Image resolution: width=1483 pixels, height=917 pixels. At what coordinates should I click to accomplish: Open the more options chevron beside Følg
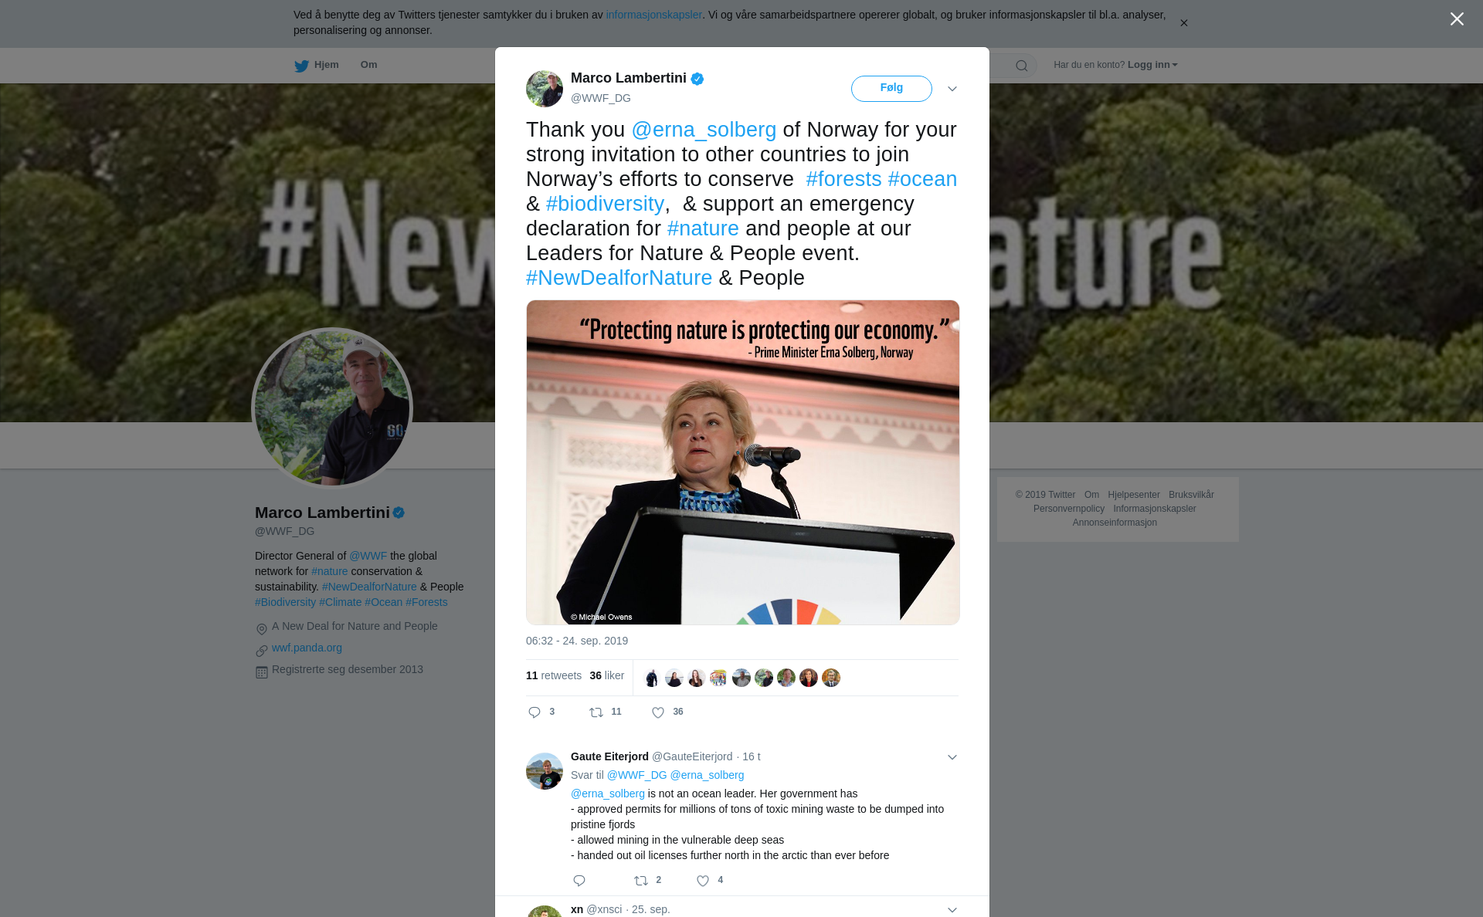pyautogui.click(x=952, y=89)
